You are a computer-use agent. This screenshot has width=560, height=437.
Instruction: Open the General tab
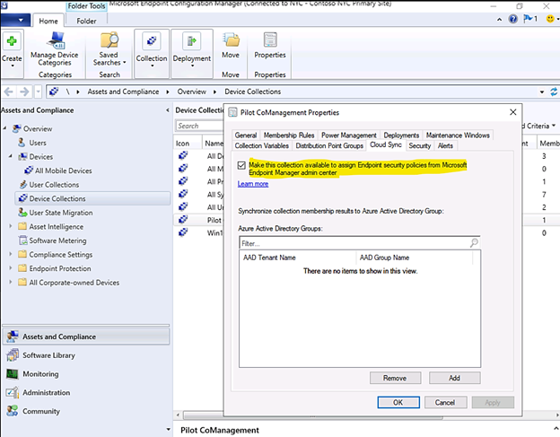click(246, 135)
